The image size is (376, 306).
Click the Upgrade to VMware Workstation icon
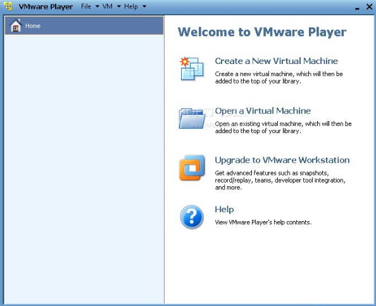192,168
